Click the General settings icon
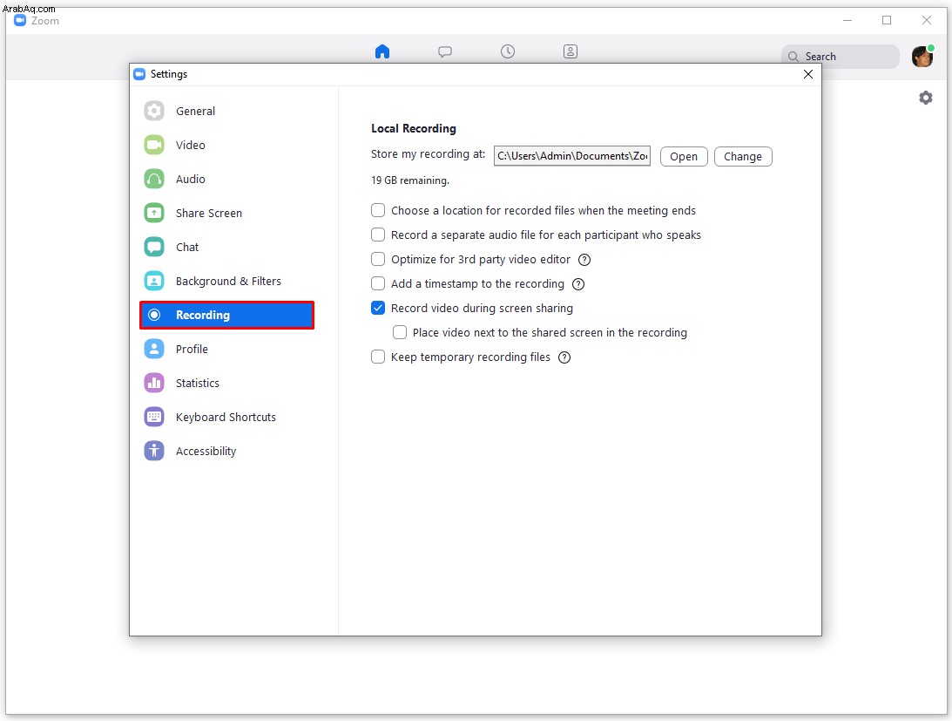The image size is (952, 721). pyautogui.click(x=154, y=111)
